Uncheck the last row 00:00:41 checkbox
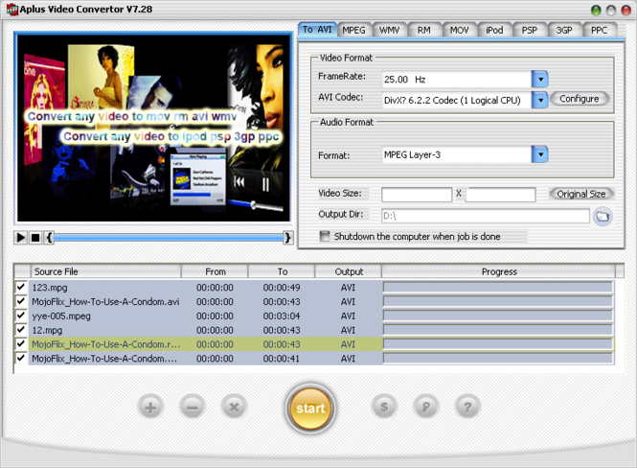637x468 pixels. [21, 359]
